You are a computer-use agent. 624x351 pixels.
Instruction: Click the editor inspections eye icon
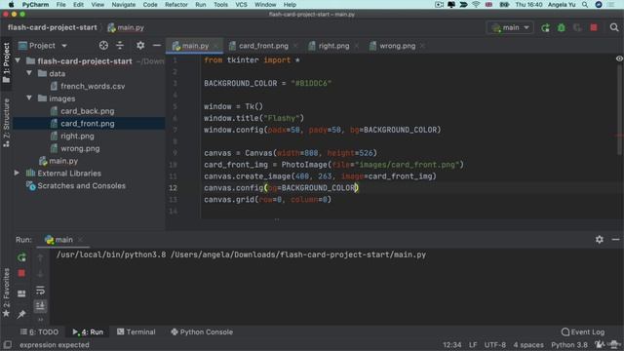[619, 58]
